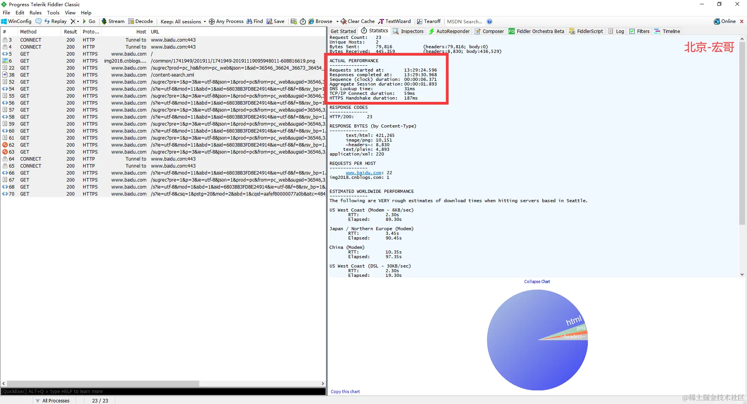Screen dimensions: 747x404
Task: Click right arrow of sessions scrollbar
Action: [323, 383]
